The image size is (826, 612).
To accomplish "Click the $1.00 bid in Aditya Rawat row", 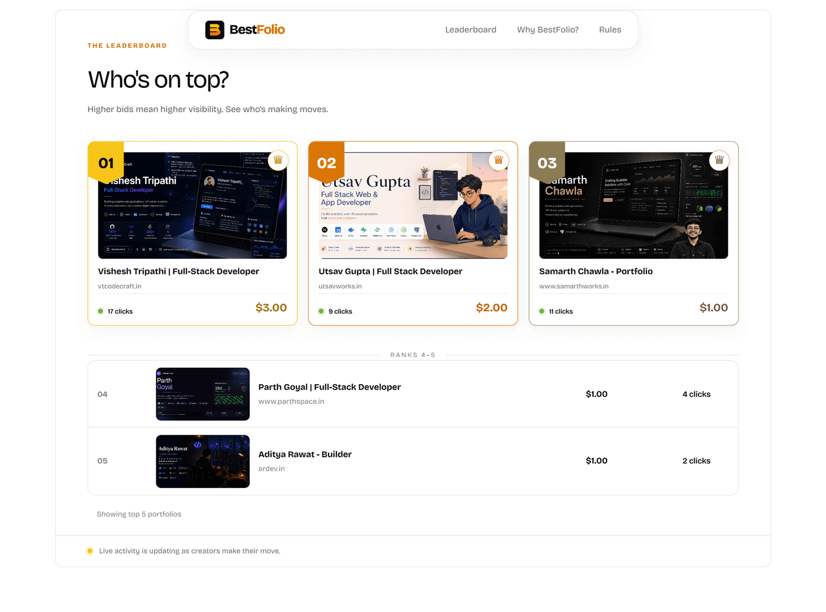I will click(x=597, y=461).
